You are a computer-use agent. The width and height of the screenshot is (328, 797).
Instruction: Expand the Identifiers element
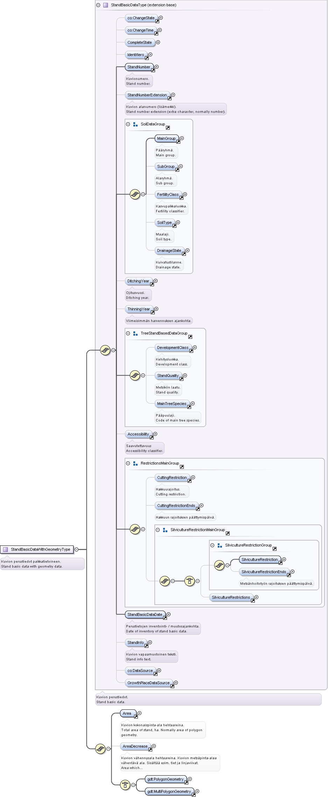(151, 54)
